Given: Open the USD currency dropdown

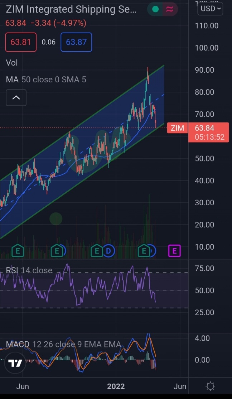Looking at the screenshot, I should [x=211, y=9].
